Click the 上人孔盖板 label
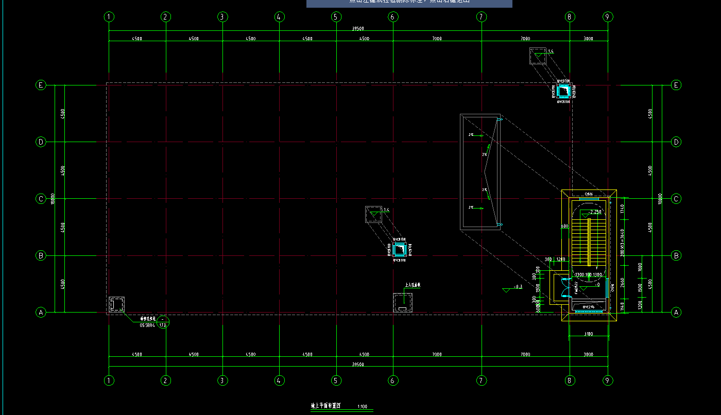Viewport: 721px width, 415px height. tap(413, 284)
